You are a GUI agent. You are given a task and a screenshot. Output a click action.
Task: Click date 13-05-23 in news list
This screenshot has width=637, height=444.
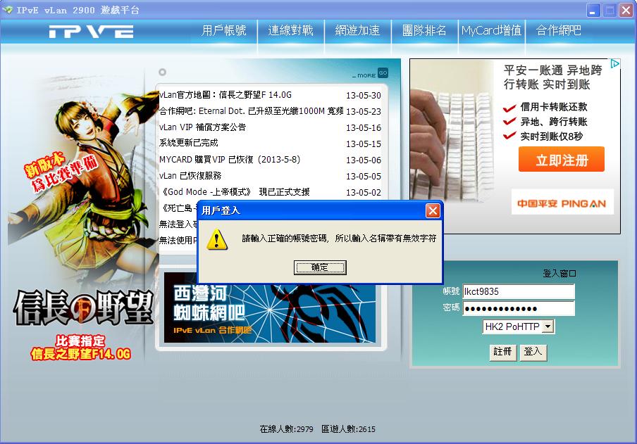pos(364,112)
